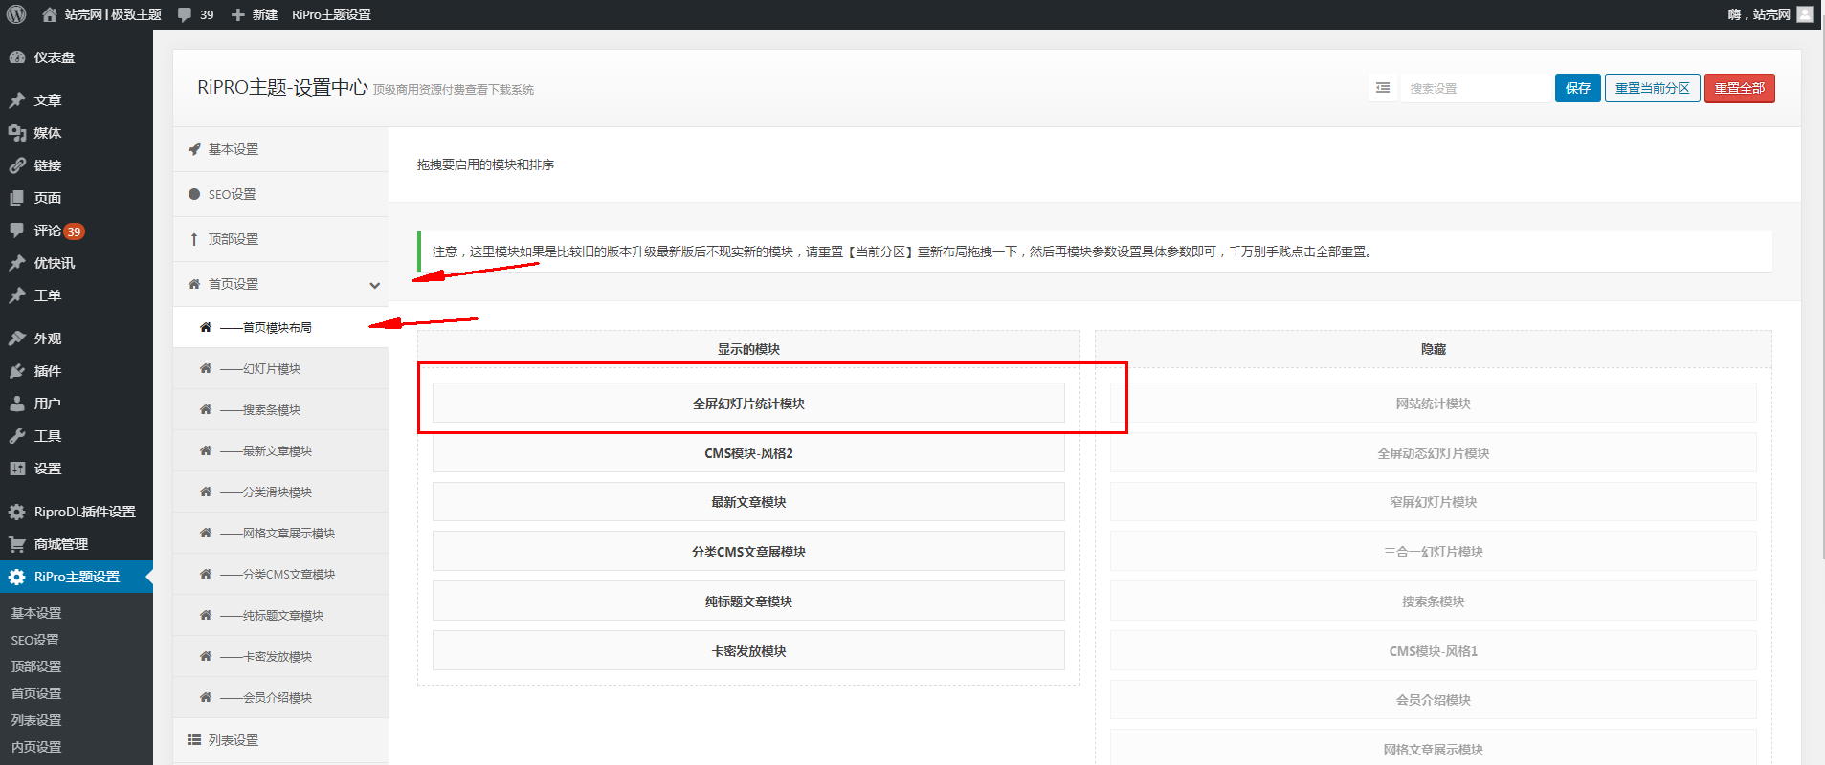This screenshot has width=1825, height=765.
Task: Click the 插件 plugin icon
Action: point(17,371)
